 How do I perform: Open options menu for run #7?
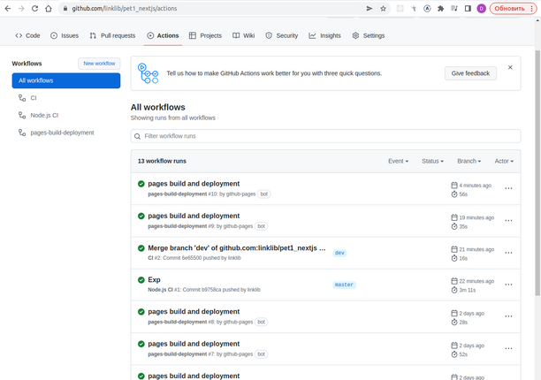(x=508, y=348)
